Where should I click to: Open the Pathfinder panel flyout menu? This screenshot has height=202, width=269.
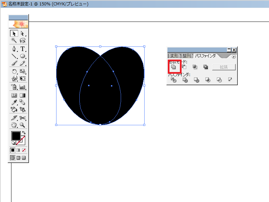pyautogui.click(x=234, y=57)
